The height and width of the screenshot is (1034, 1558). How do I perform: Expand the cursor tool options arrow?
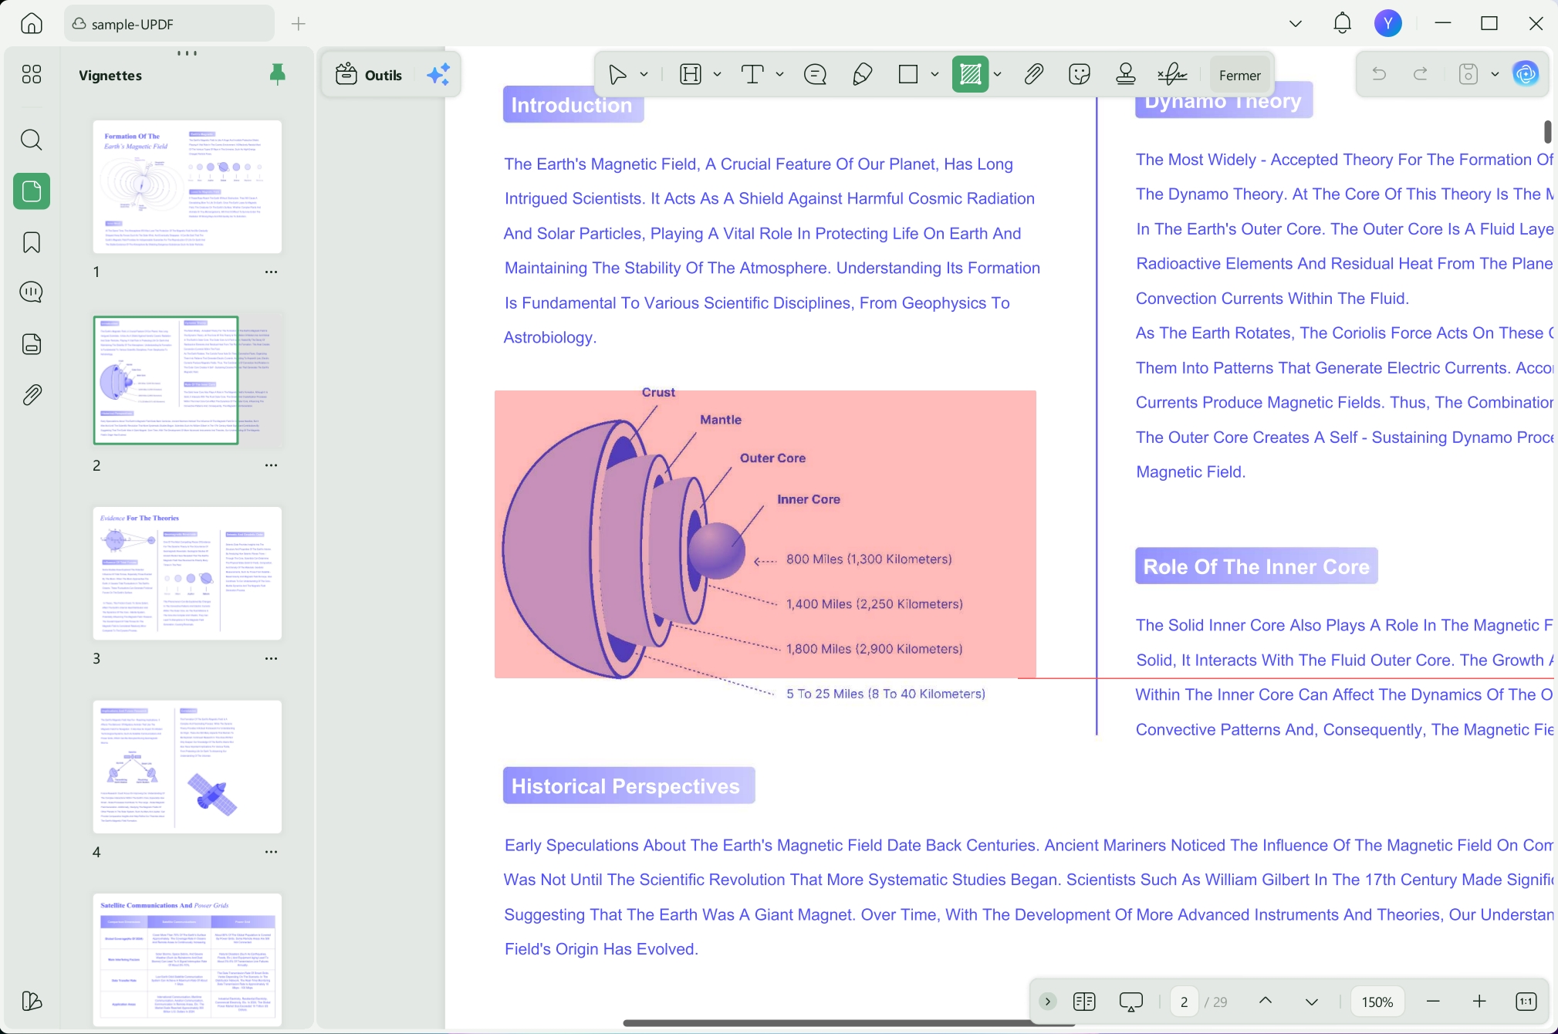(x=644, y=74)
